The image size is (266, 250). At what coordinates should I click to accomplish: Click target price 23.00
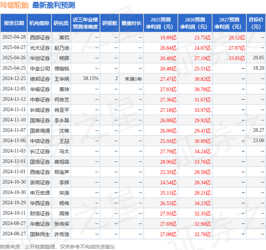(x=258, y=141)
